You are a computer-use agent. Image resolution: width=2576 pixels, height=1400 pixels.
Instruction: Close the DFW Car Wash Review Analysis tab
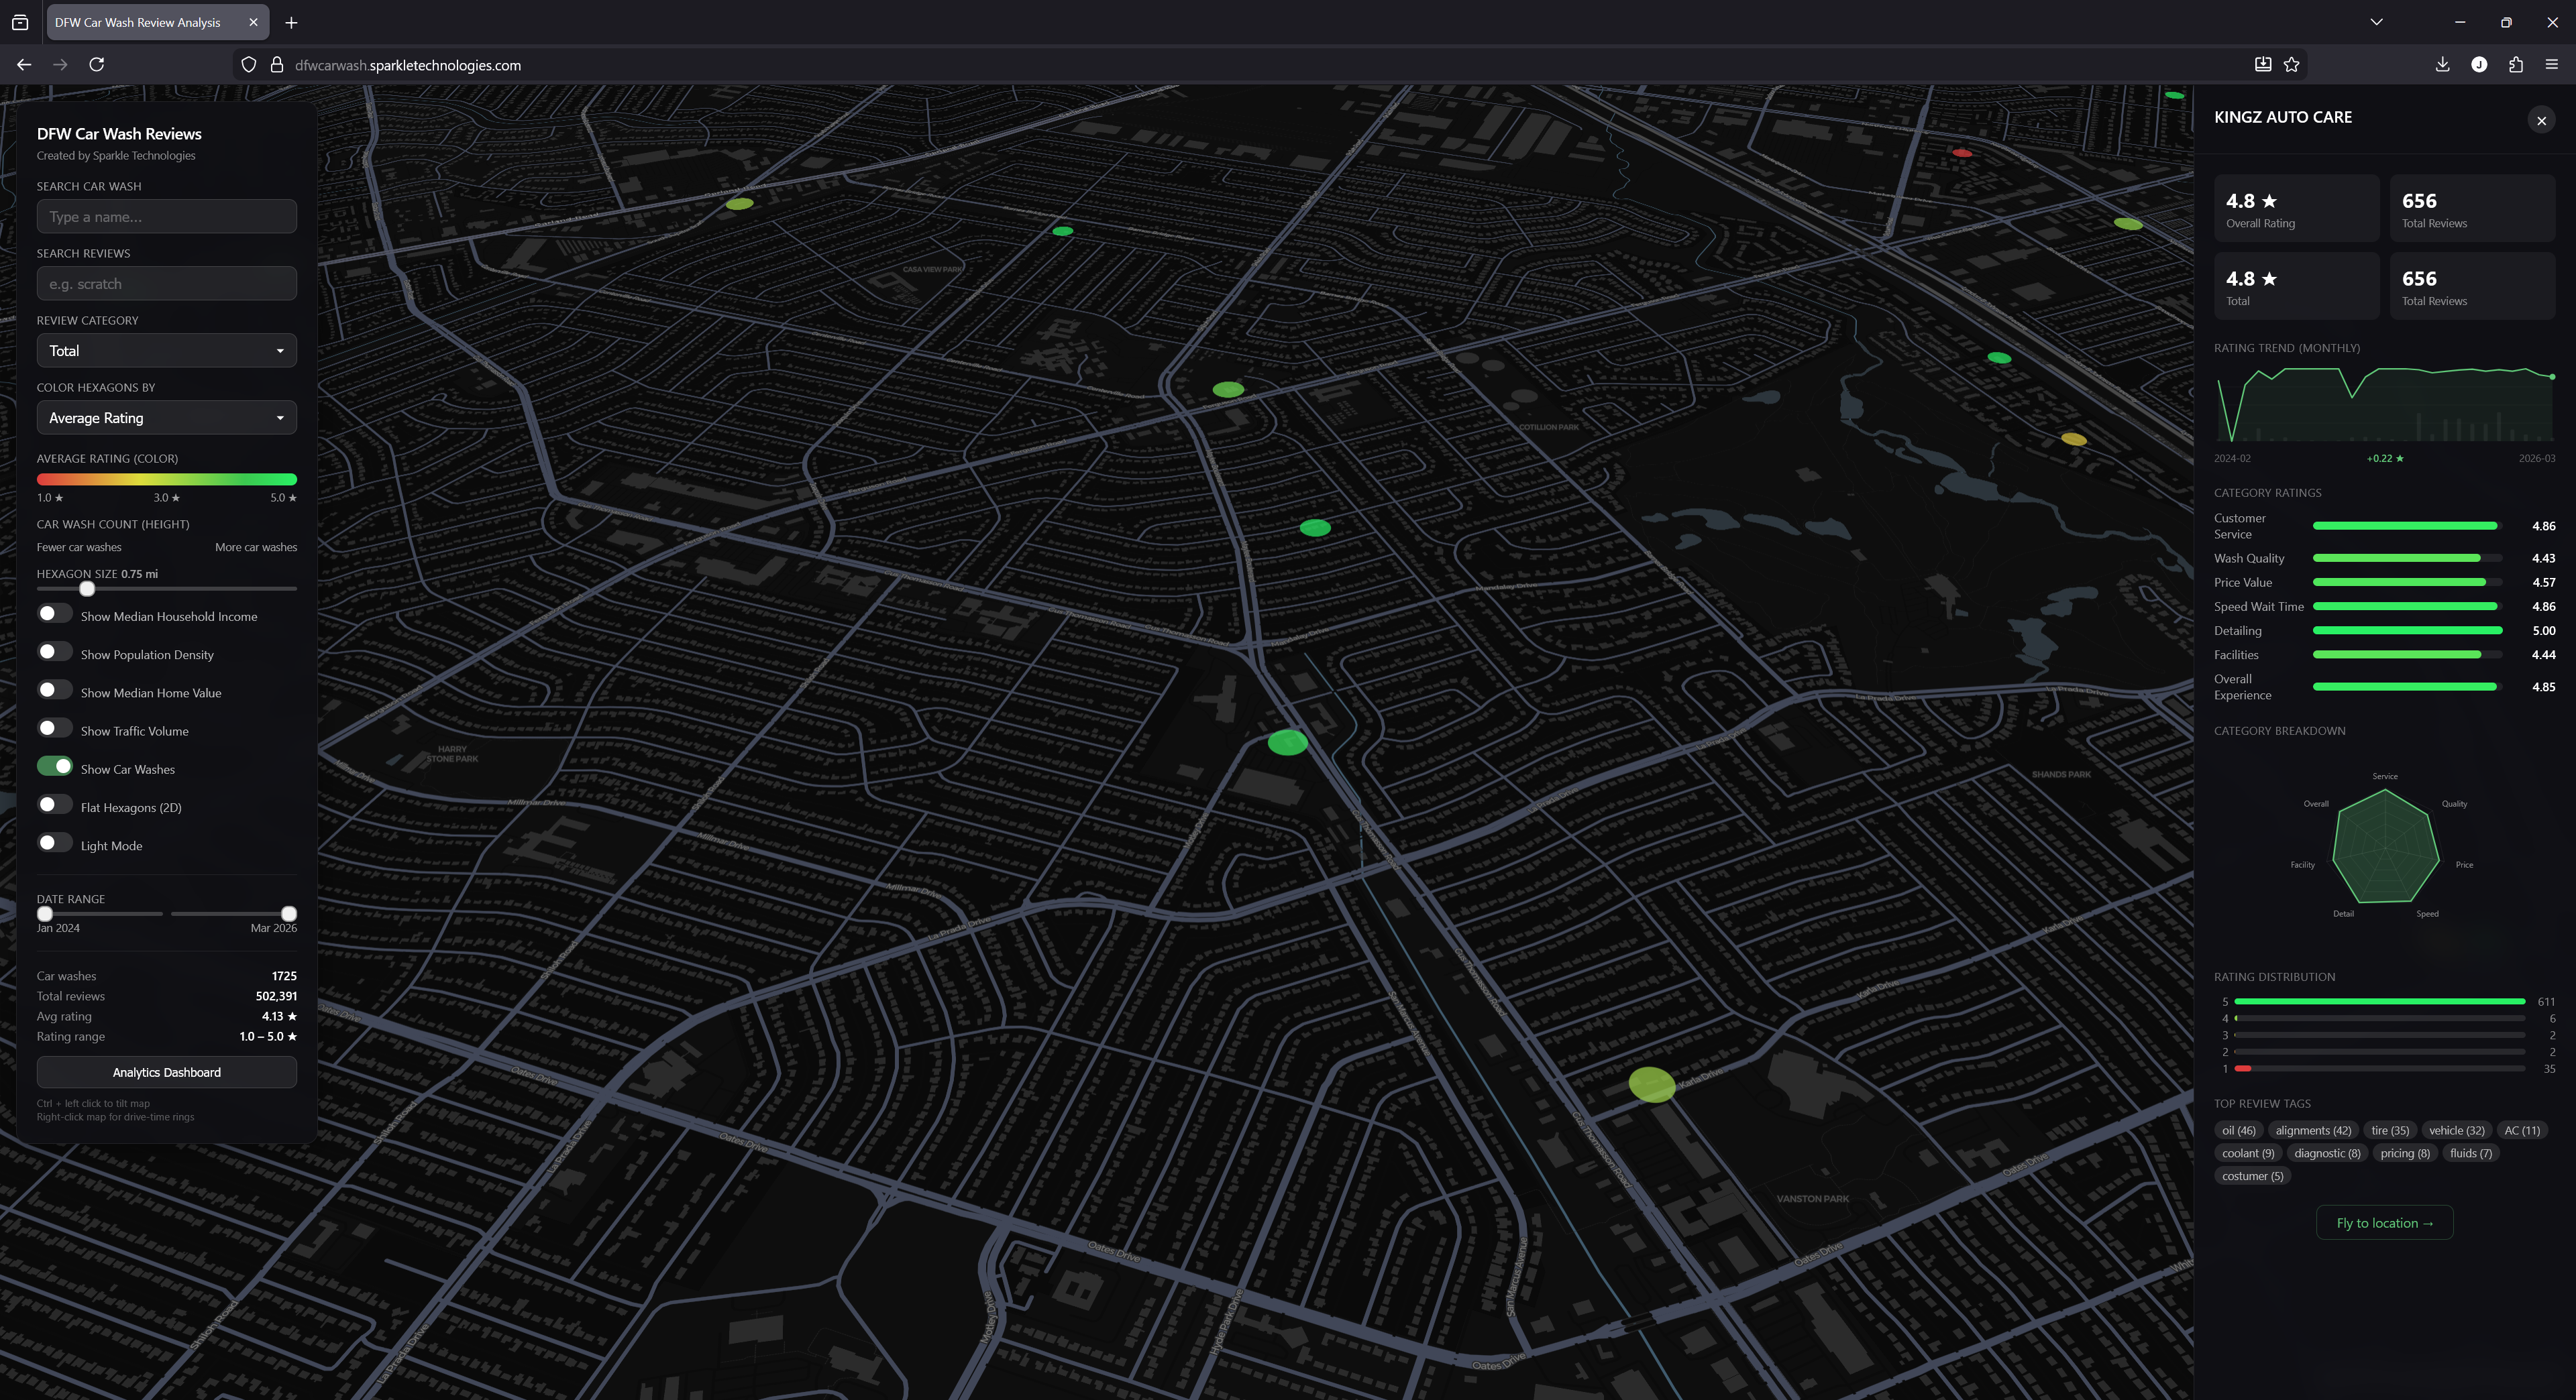point(253,22)
